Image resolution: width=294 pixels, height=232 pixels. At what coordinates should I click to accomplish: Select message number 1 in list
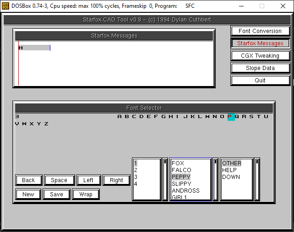[x=136, y=163]
